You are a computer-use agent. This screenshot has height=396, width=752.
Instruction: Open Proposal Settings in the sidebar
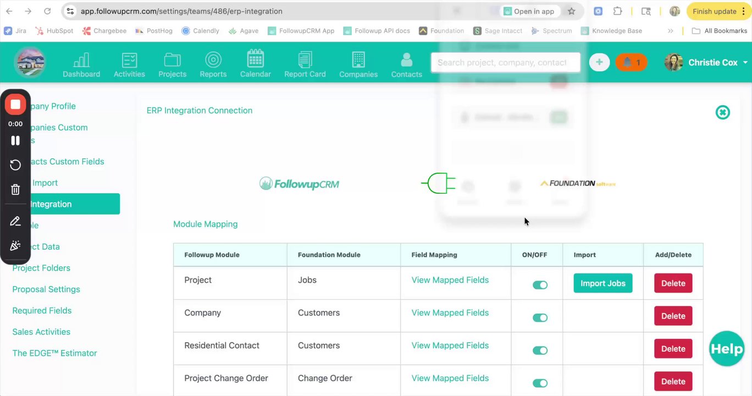coord(46,289)
